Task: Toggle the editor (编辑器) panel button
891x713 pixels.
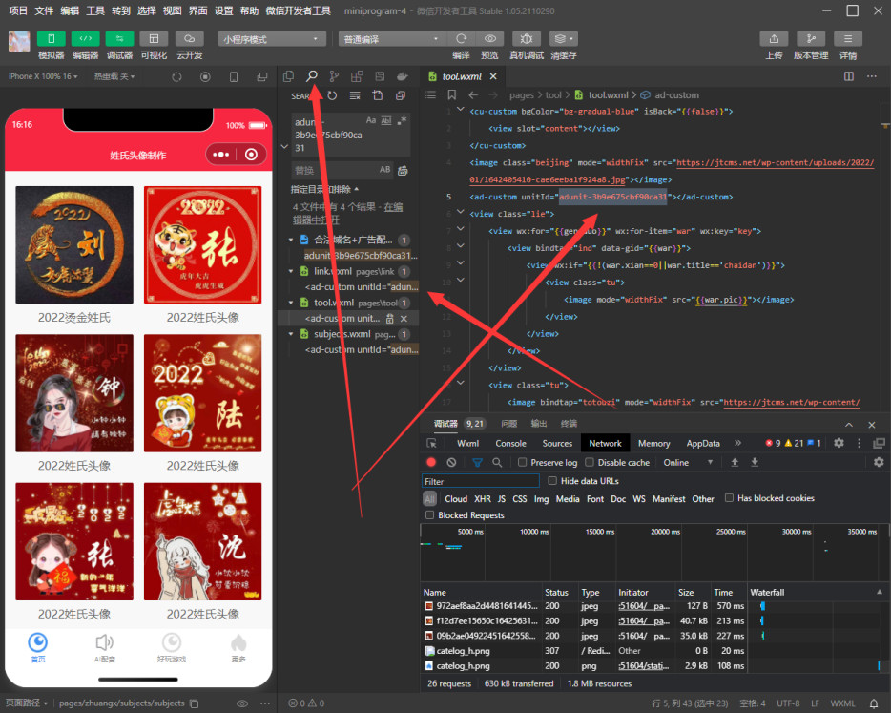Action: pos(85,39)
